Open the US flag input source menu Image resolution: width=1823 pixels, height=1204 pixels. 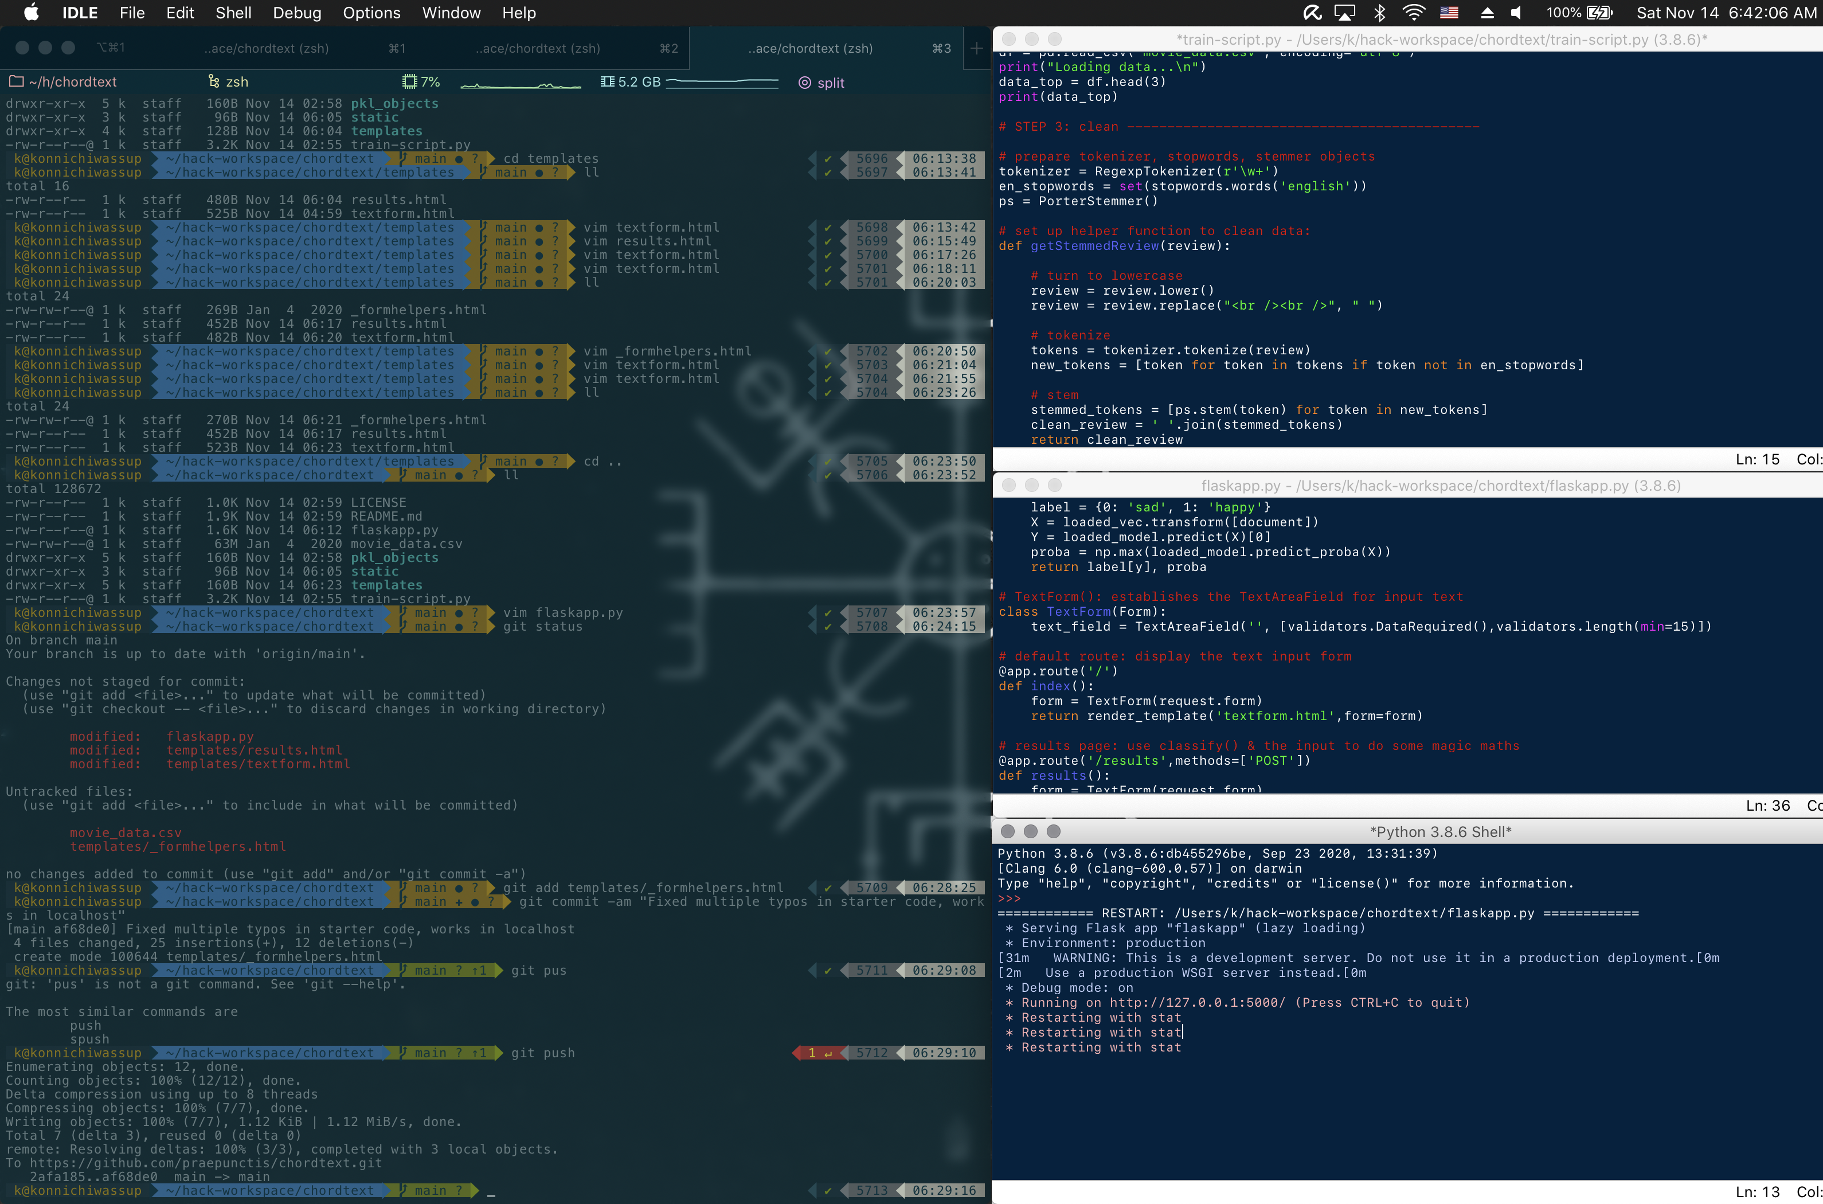[x=1449, y=13]
